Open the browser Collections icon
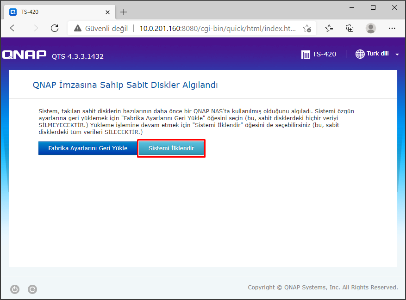Screen dimensions: 406x300 coord(350,28)
